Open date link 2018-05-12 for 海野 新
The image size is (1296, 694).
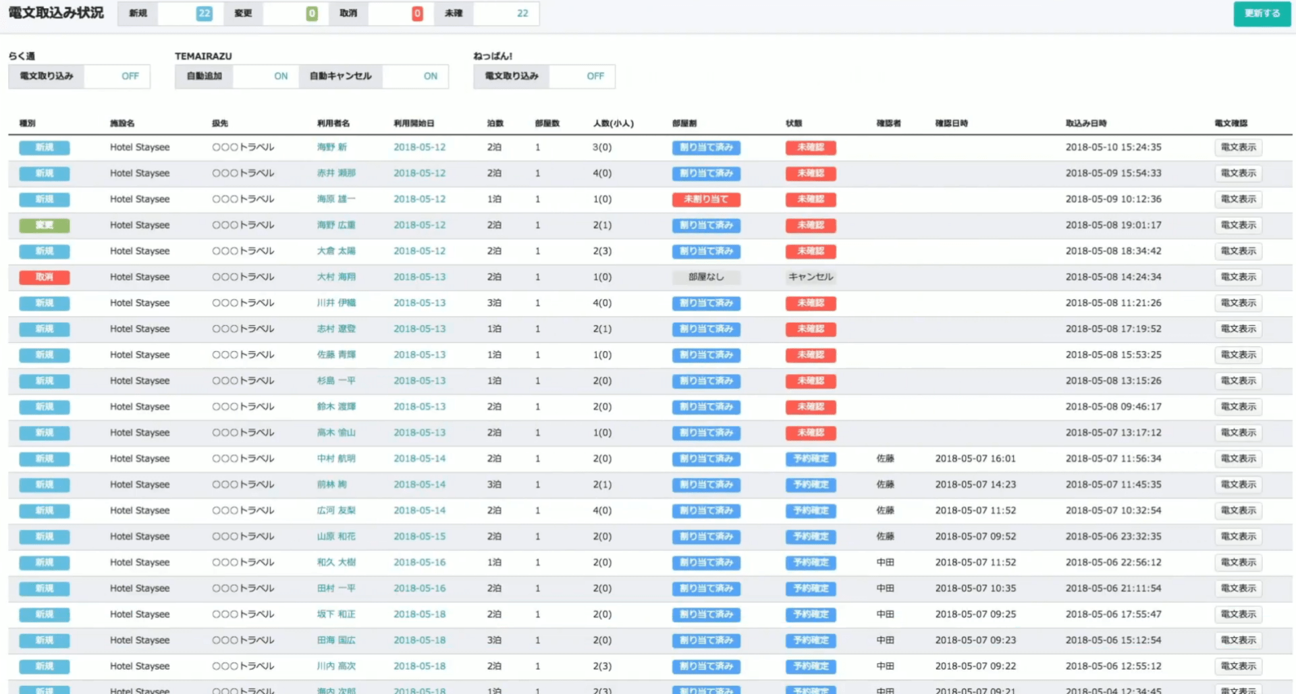420,147
